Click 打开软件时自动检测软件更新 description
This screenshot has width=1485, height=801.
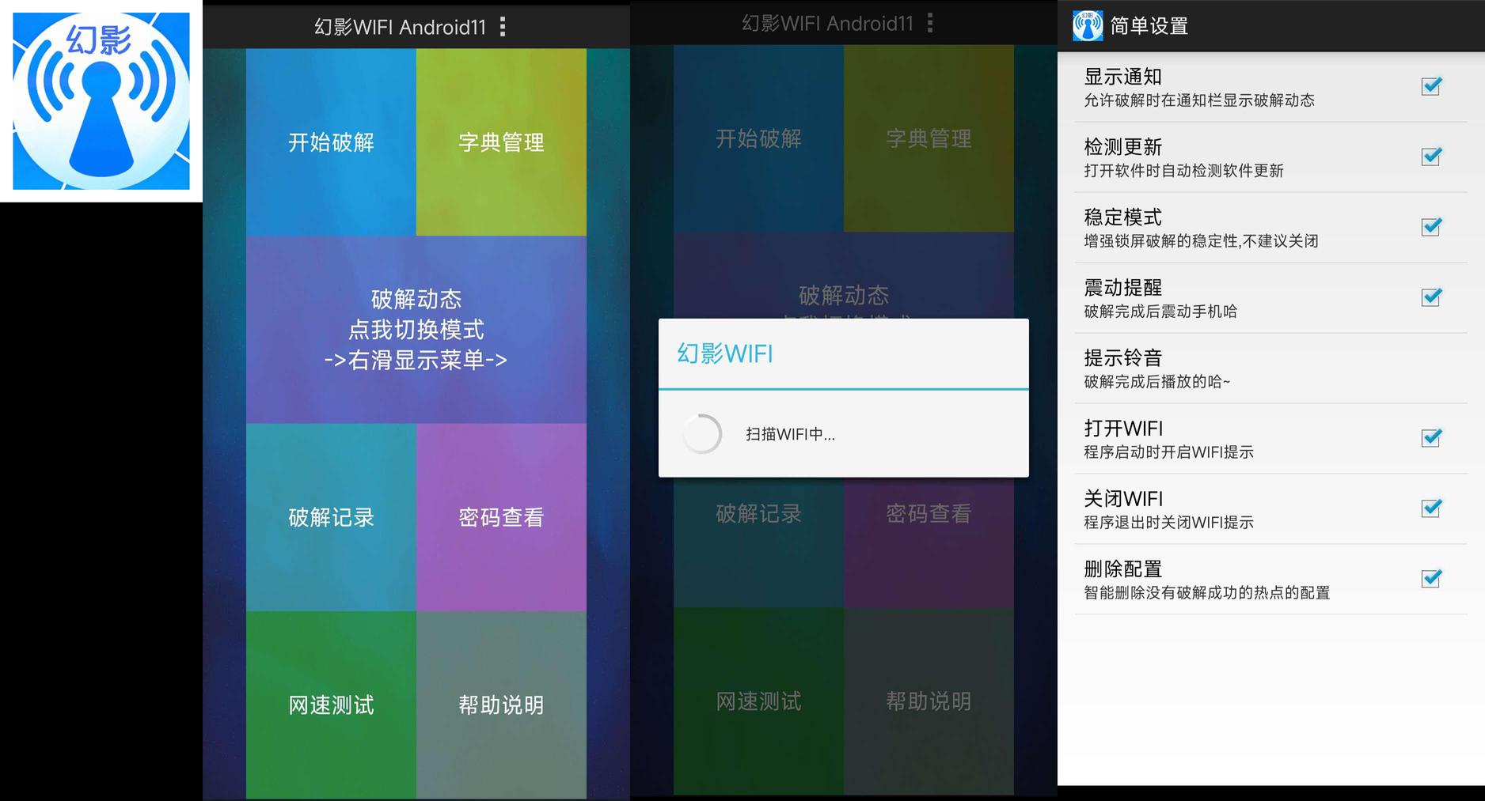click(1183, 171)
